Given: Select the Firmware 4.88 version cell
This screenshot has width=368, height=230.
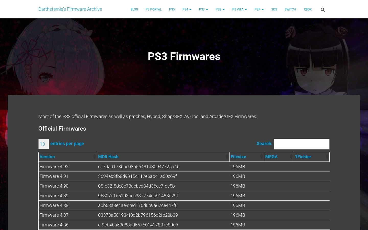Looking at the screenshot, I should [68, 205].
